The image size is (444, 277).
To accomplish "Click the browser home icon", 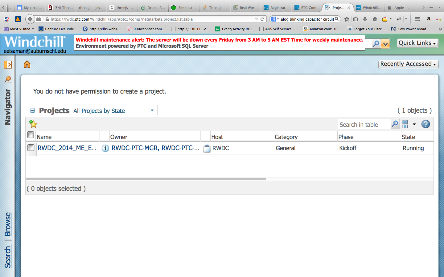I will tap(375, 19).
